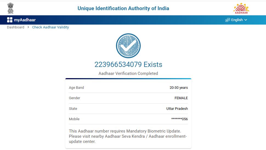Select the myAadhaar header label
This screenshot has width=266, height=150.
pyautogui.click(x=25, y=20)
